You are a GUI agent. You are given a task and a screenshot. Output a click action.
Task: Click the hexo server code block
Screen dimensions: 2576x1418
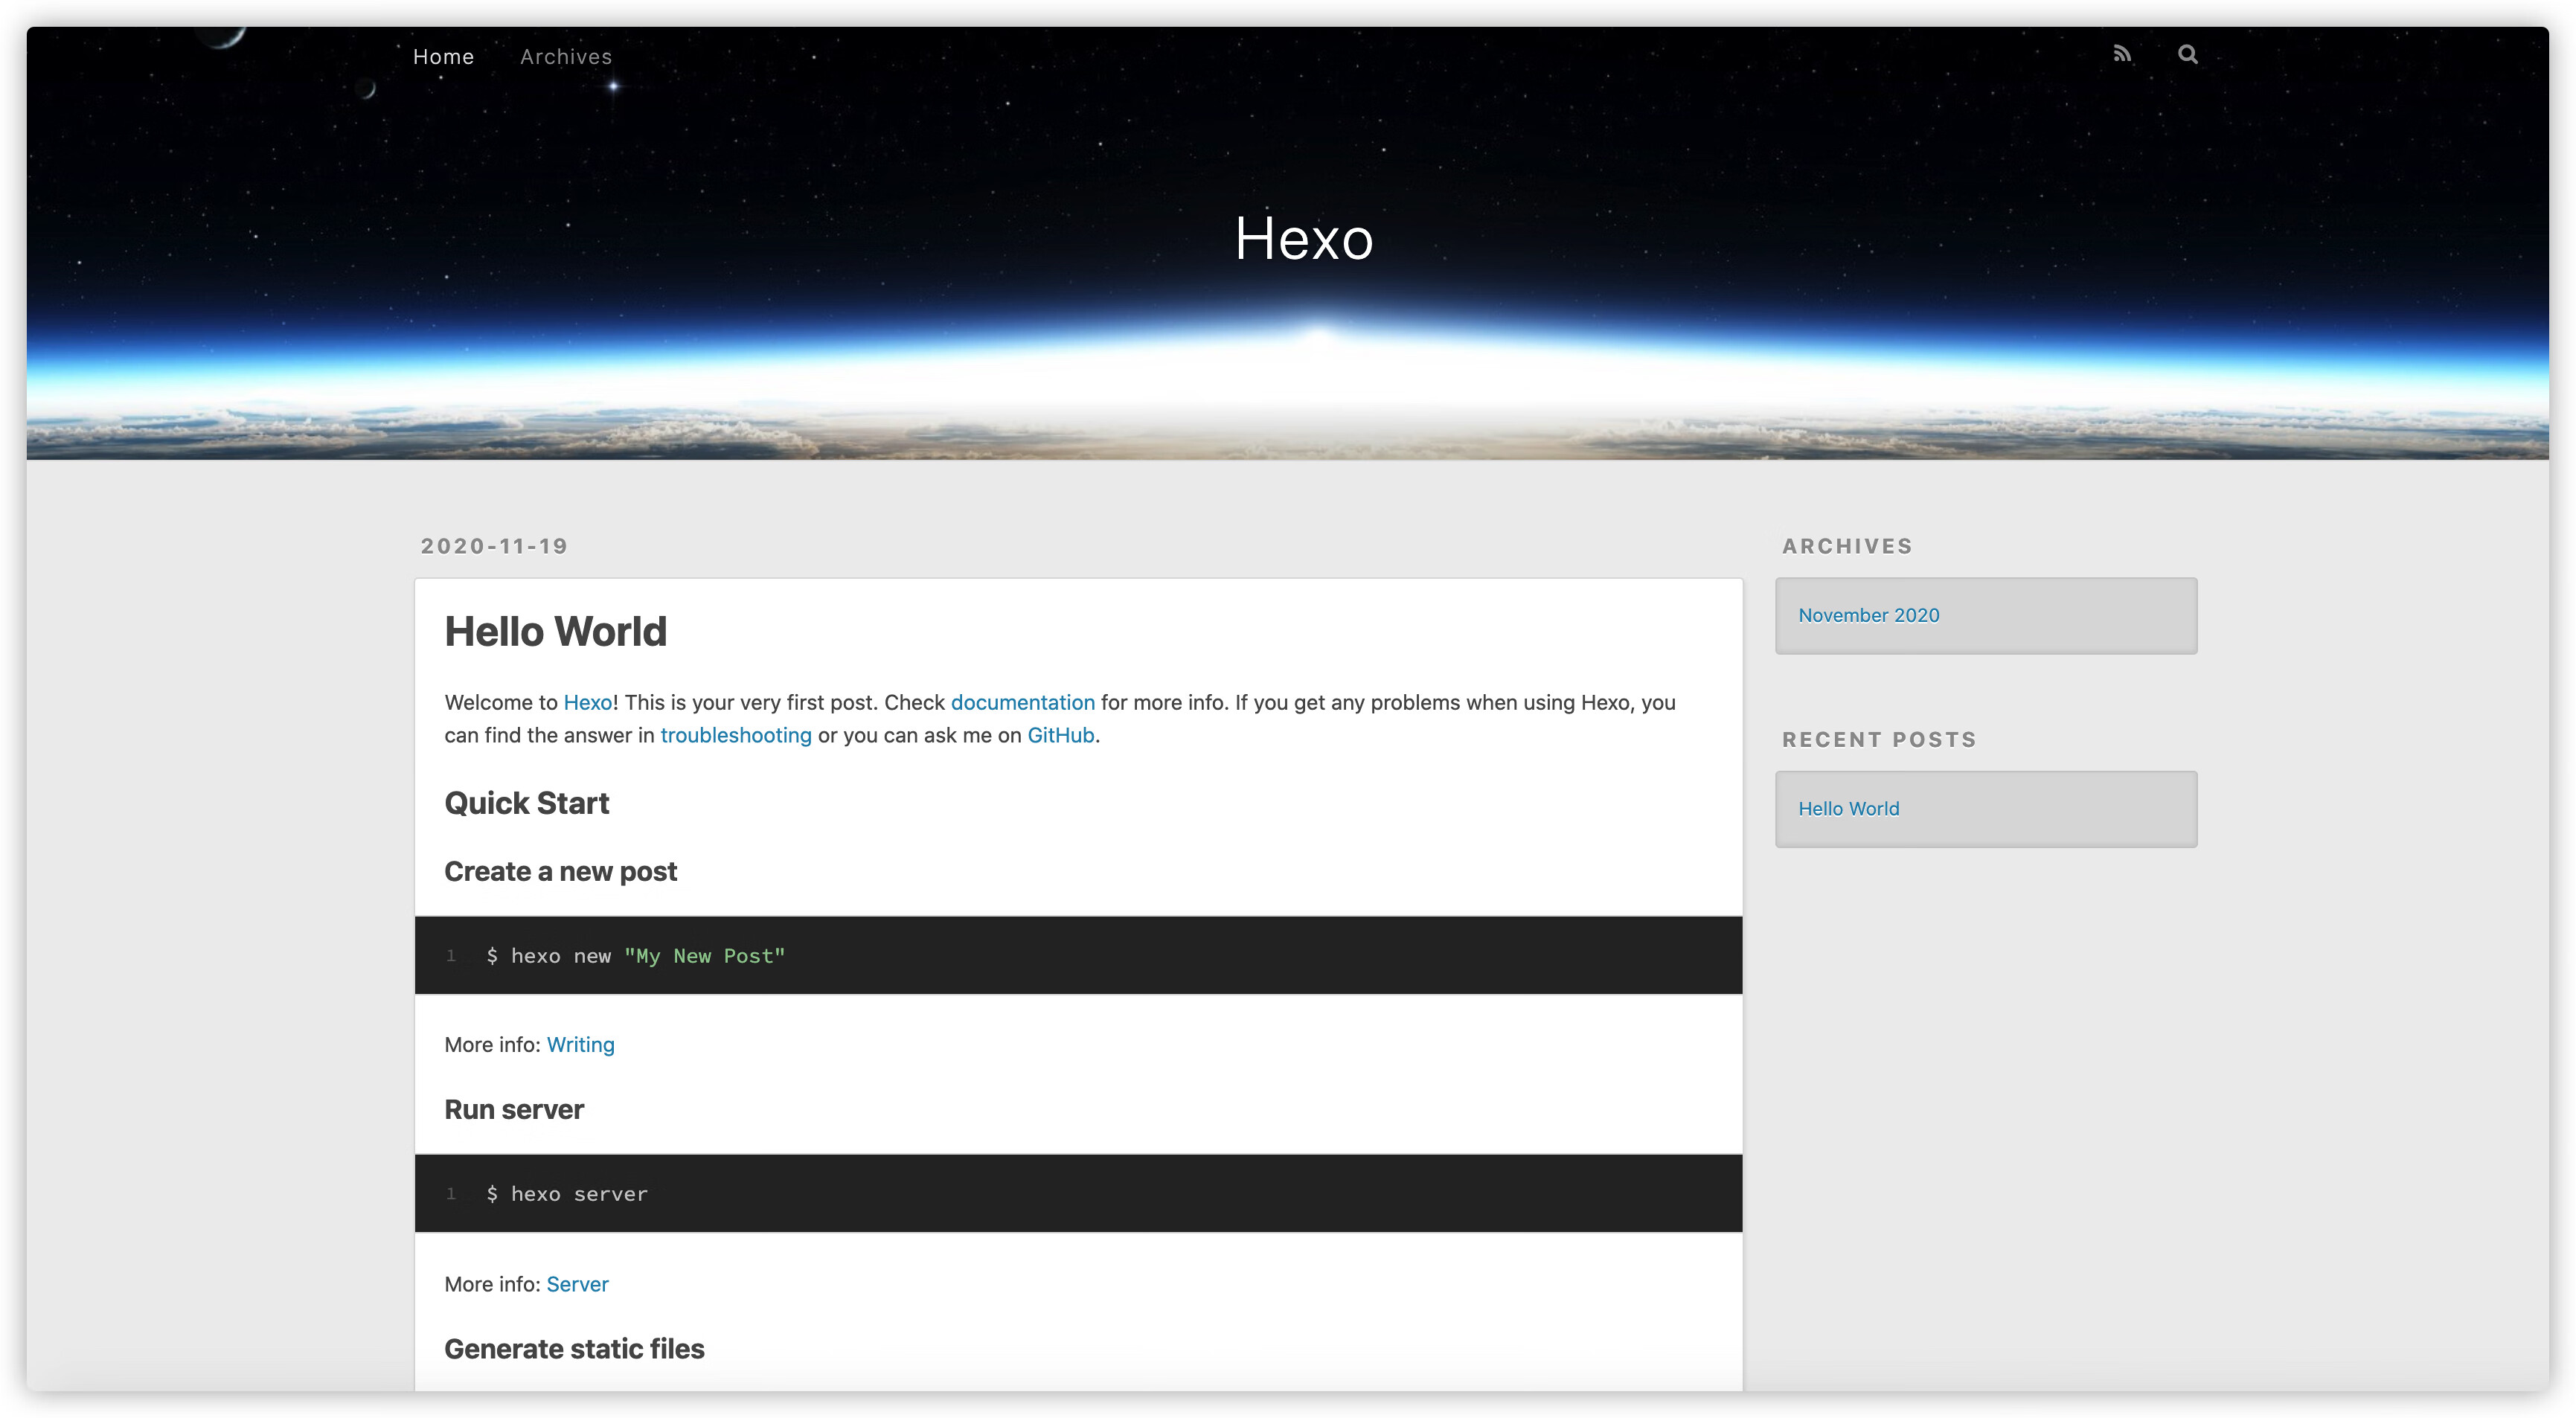[x=1078, y=1193]
